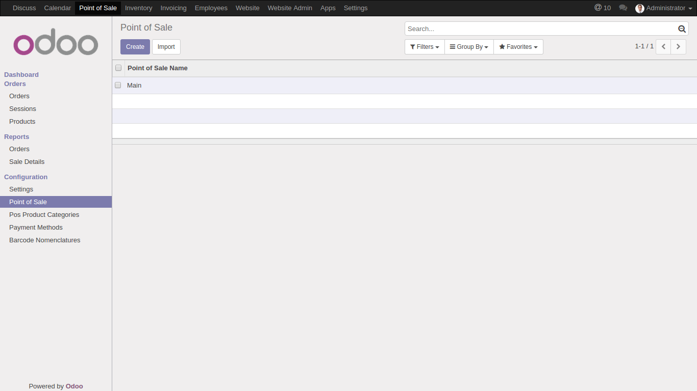Expand the Group By dropdown

(469, 47)
